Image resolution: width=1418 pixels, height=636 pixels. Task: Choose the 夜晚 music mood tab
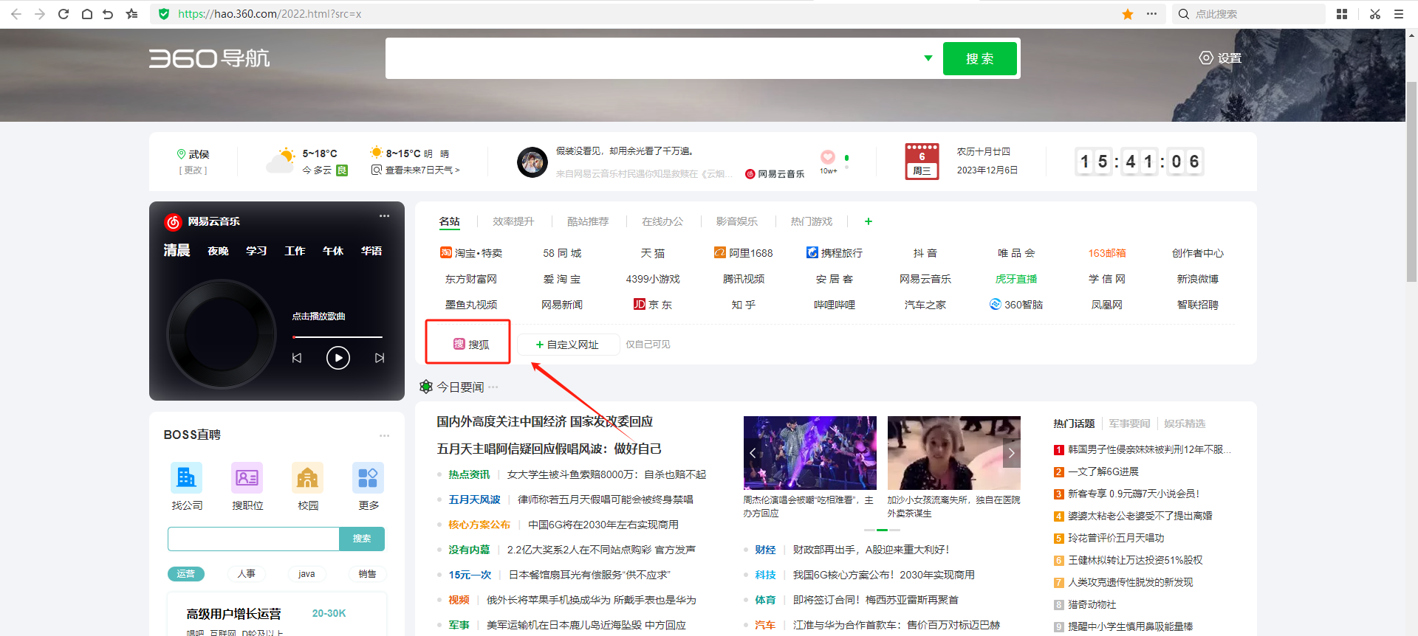[218, 251]
